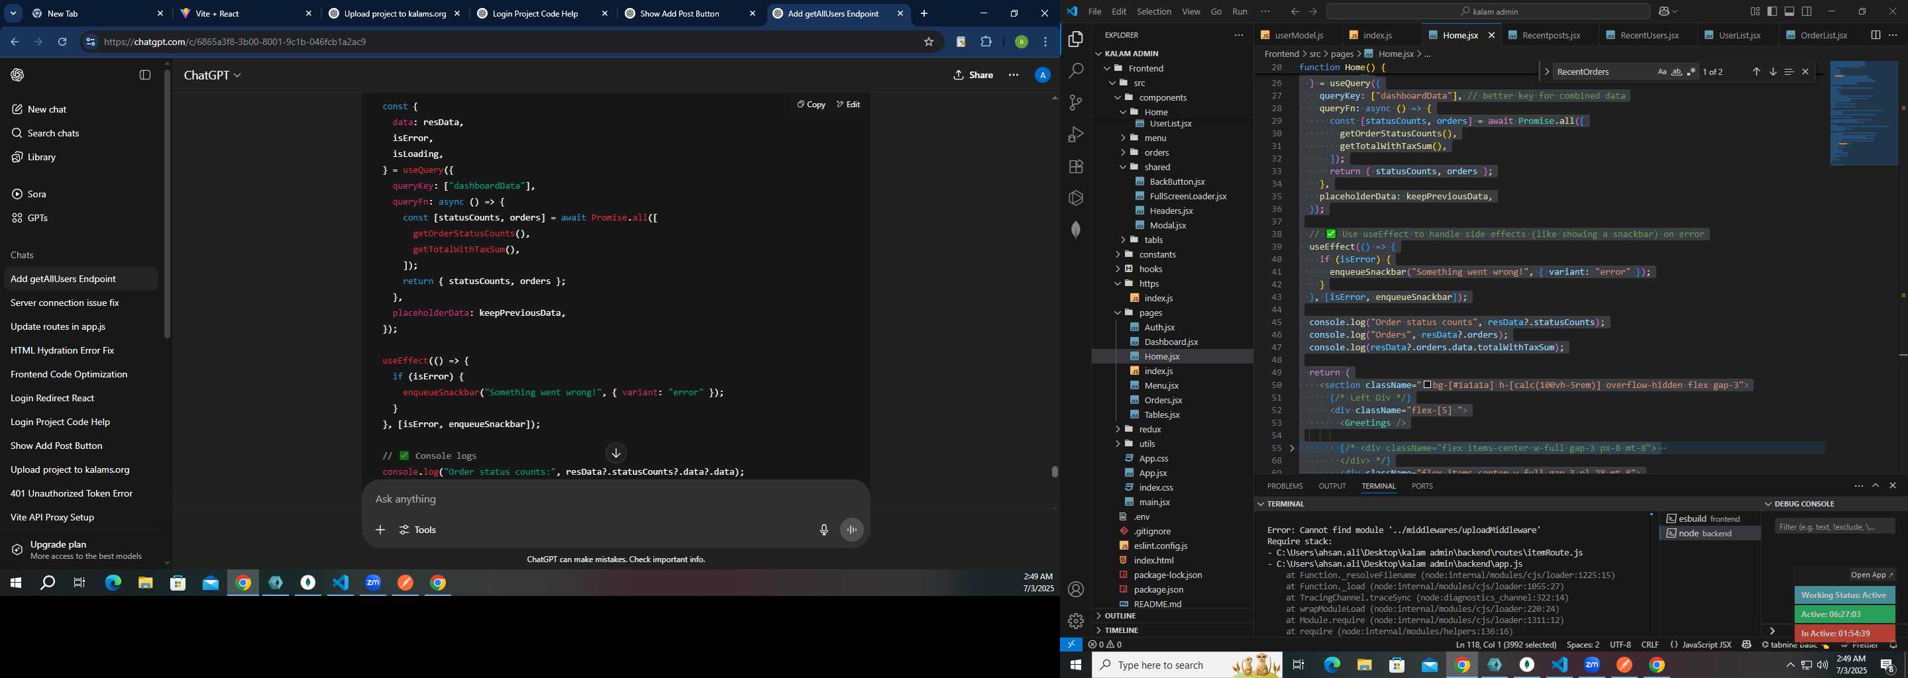
Task: Go to next match in find widget
Action: (1772, 72)
